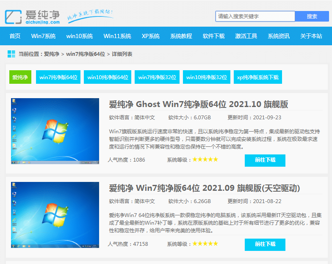
Task: Open the Win7 2021.09 天空驱动 thumbnail
Action: 55,215
